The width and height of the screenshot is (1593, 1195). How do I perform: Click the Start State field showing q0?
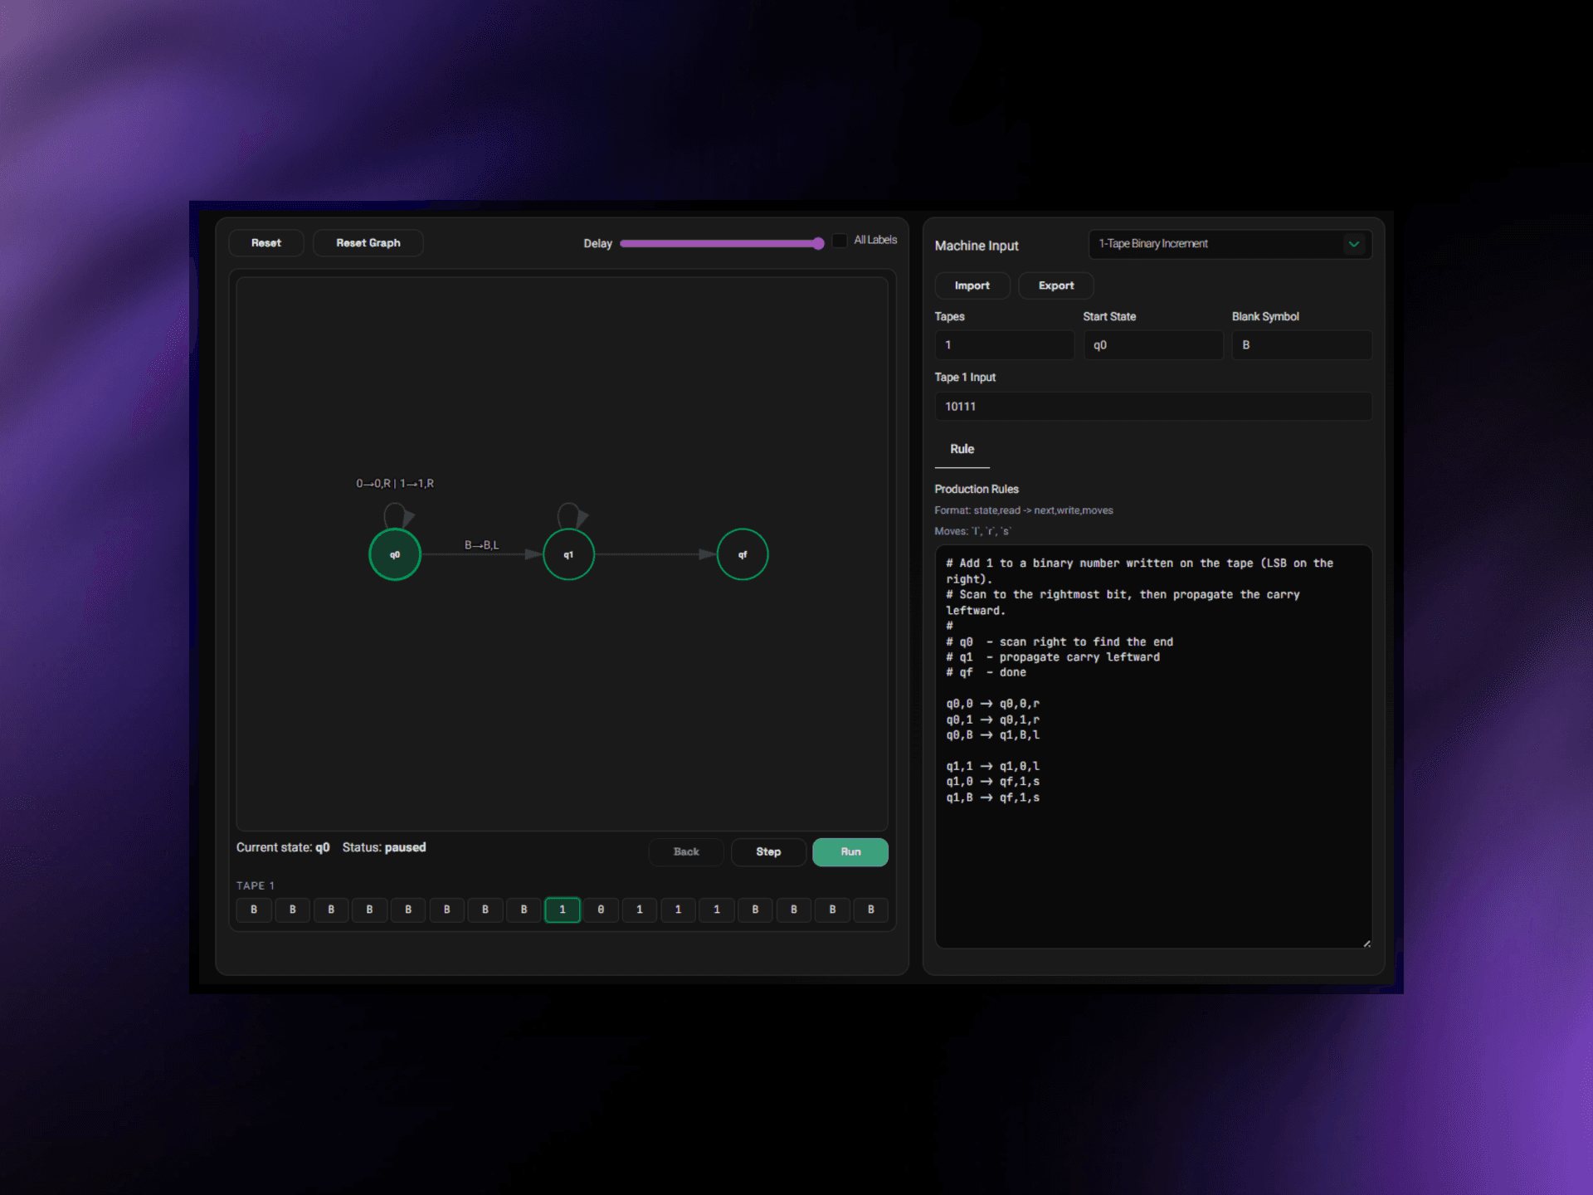1152,345
